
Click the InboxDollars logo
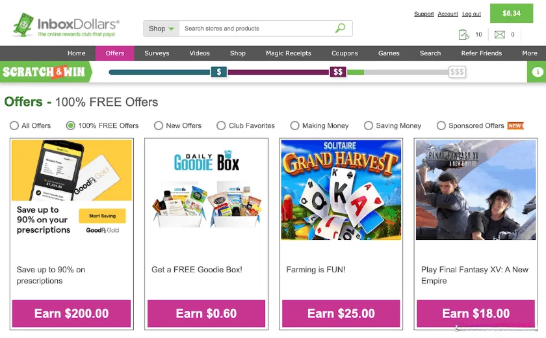(66, 25)
